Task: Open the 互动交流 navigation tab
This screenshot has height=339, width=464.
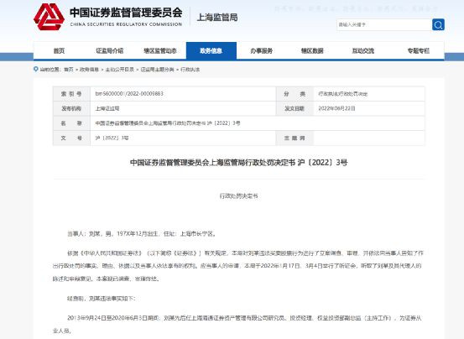Action: (363, 51)
